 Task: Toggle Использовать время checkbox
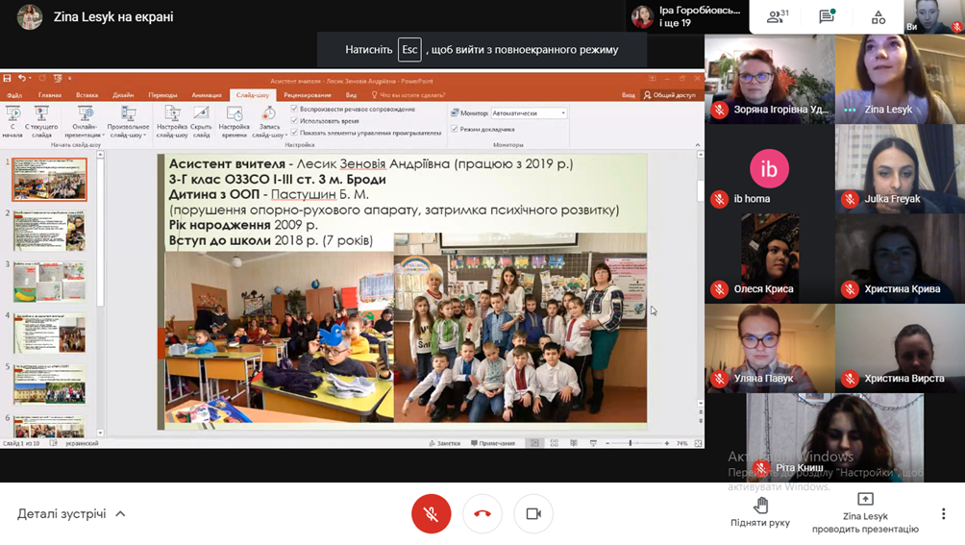(295, 121)
